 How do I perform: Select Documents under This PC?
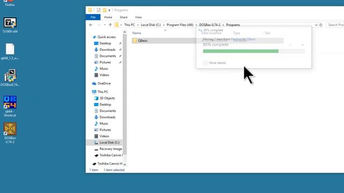(x=107, y=111)
